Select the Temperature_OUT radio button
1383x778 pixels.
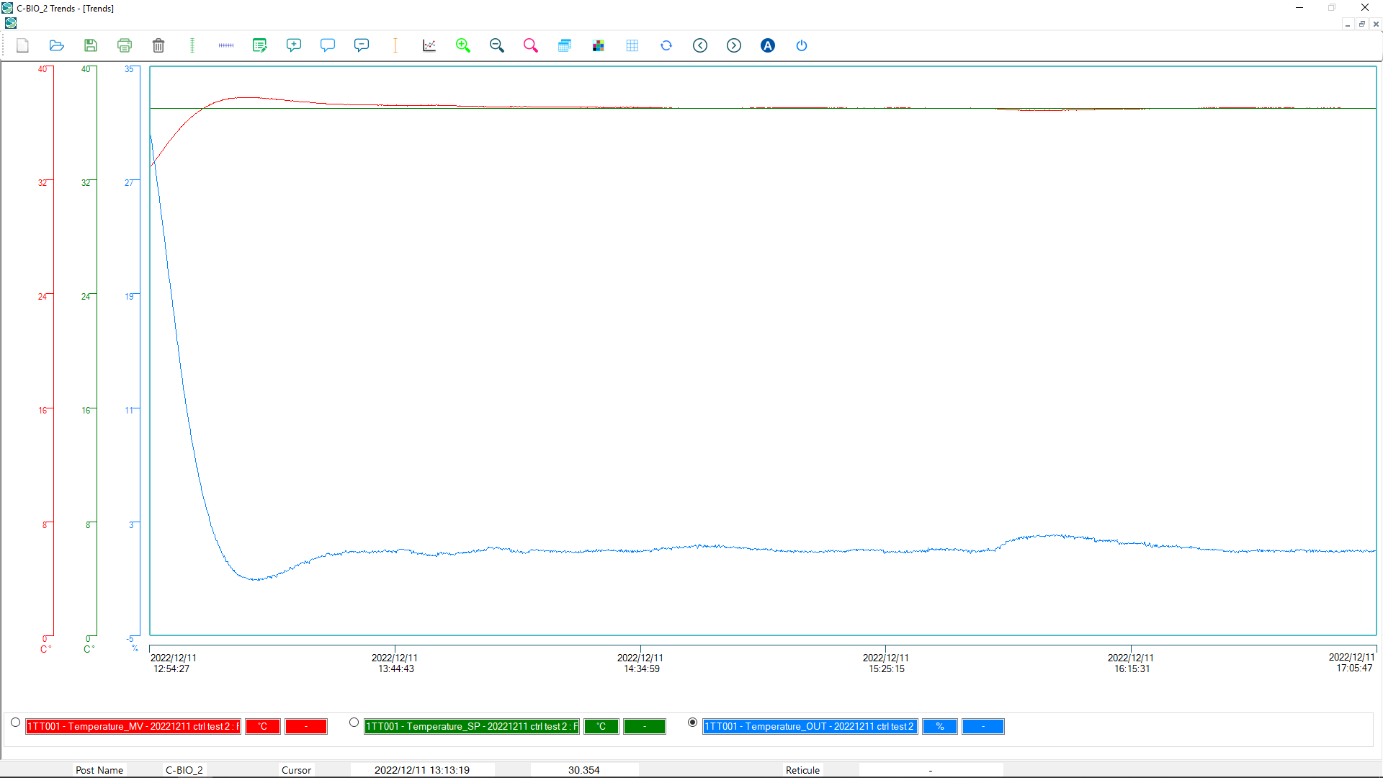point(692,722)
